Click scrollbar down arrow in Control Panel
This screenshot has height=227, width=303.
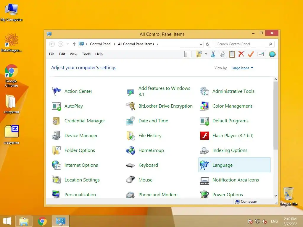275,196
